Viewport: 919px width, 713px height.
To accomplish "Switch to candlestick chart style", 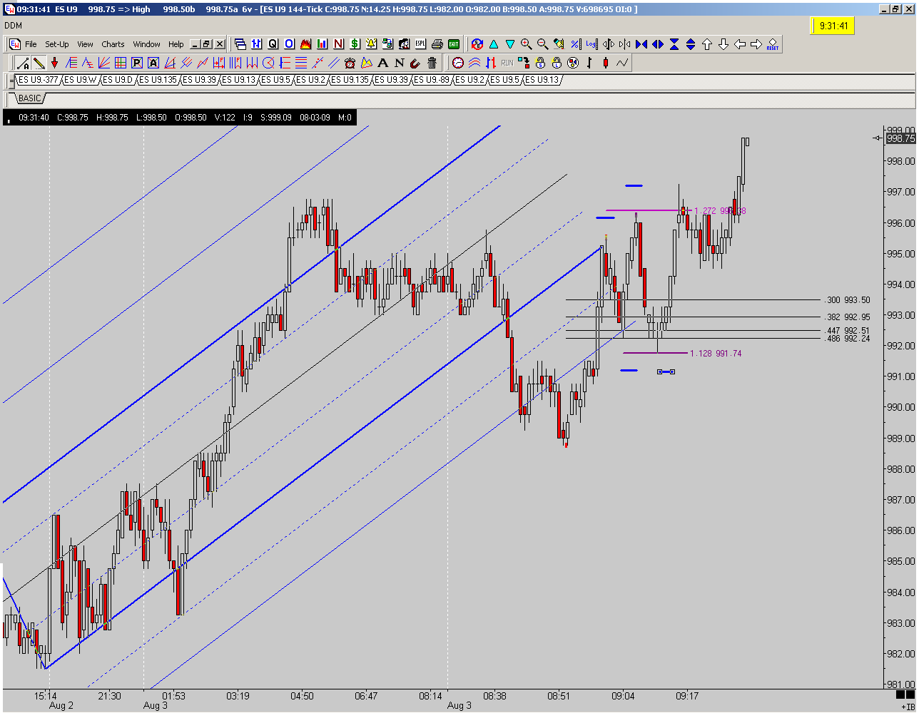I will pyautogui.click(x=605, y=63).
